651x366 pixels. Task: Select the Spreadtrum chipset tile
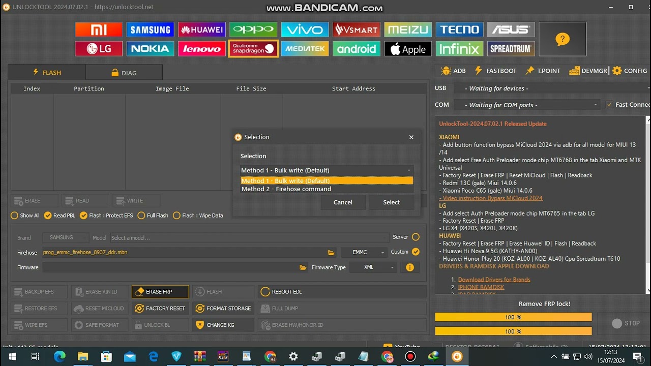(511, 49)
